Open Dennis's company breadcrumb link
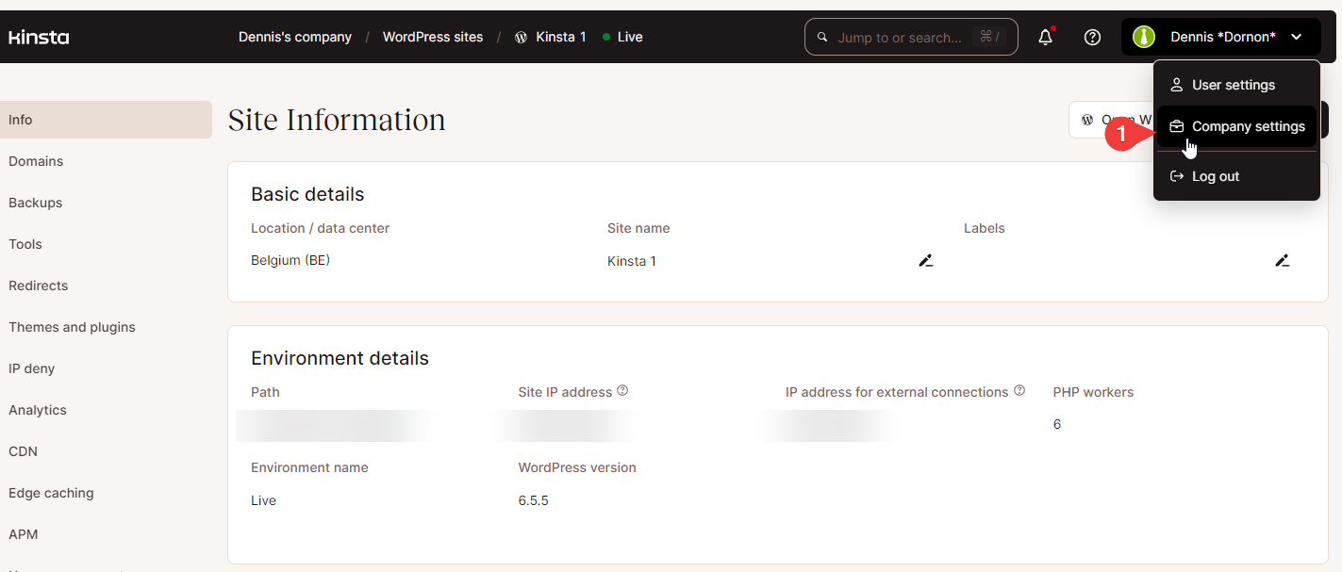The image size is (1342, 572). [294, 37]
